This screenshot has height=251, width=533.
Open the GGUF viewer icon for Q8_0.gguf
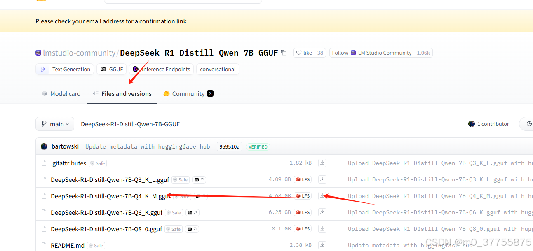click(x=192, y=229)
